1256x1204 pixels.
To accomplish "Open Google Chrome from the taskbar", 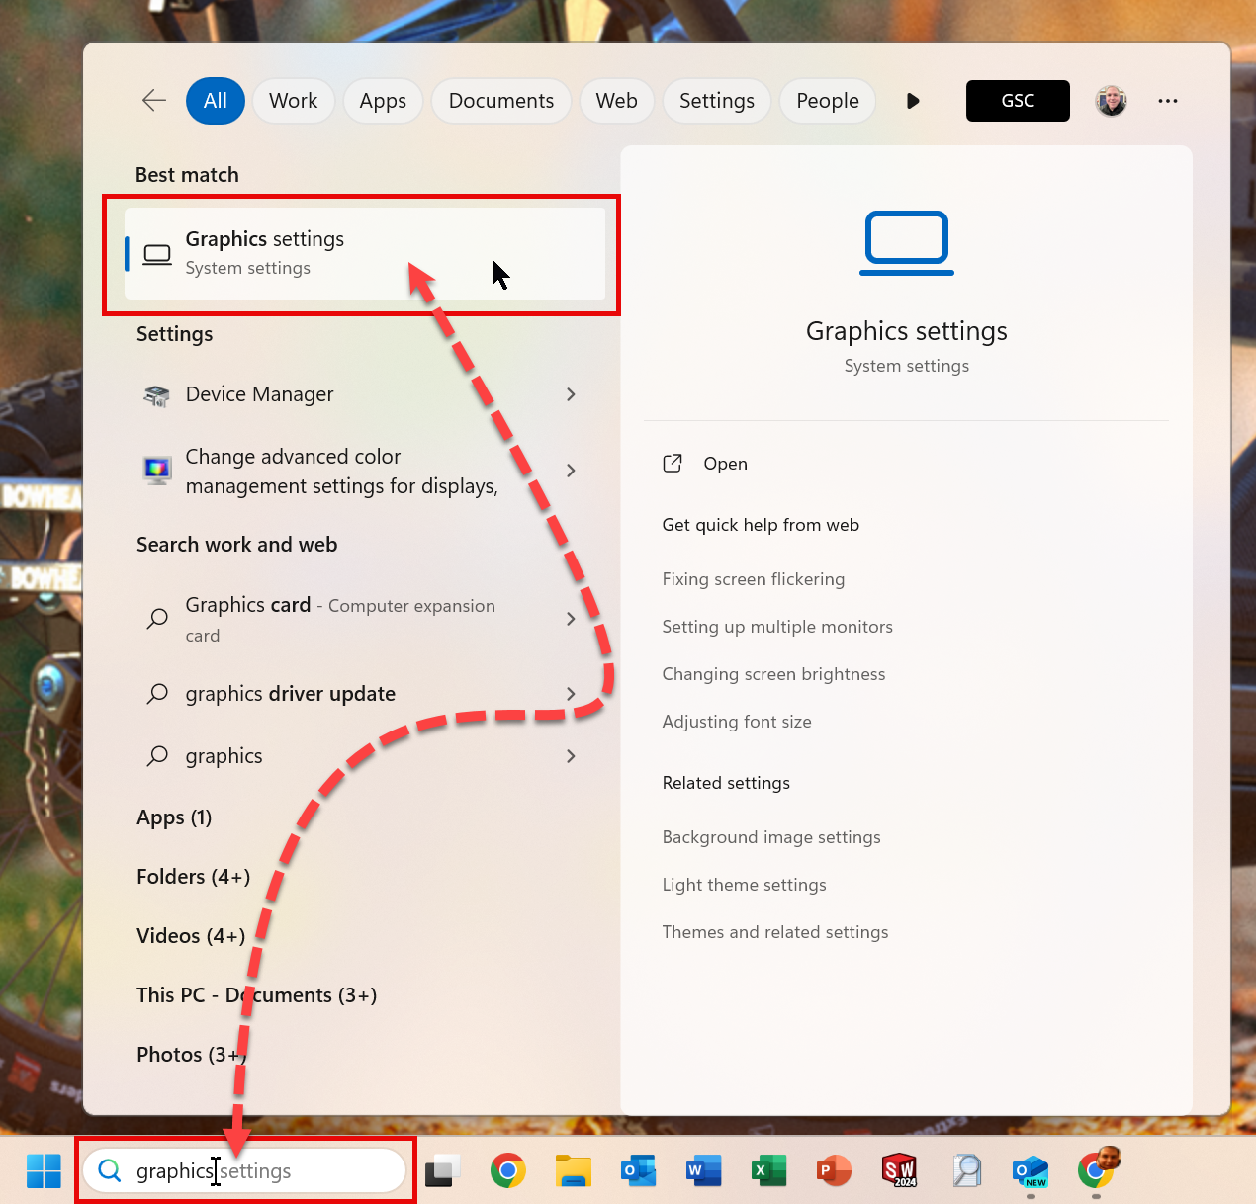I will 507,1170.
